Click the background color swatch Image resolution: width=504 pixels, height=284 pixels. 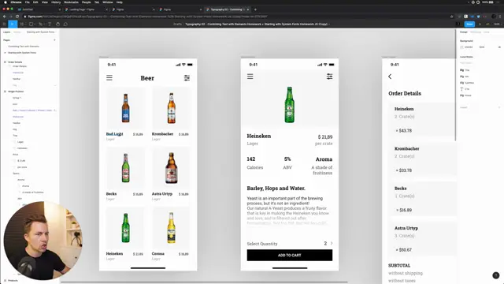point(461,47)
